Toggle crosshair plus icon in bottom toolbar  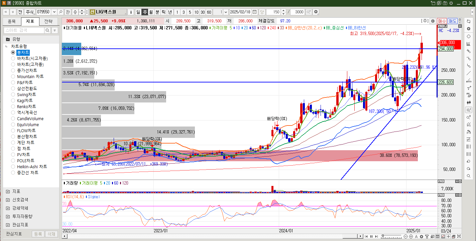[x=448, y=236]
